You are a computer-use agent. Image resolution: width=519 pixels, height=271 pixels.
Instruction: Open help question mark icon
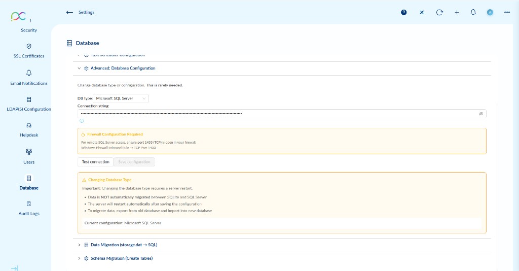point(404,12)
